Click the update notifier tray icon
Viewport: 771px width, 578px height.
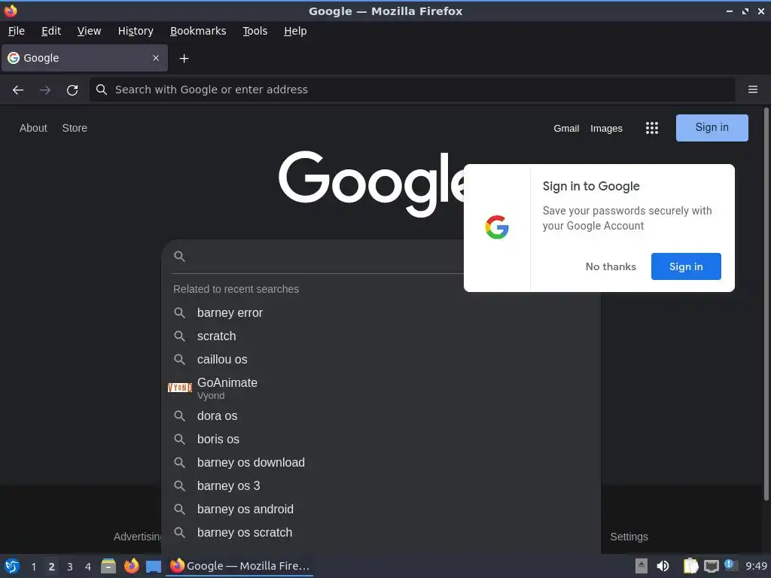coord(730,565)
